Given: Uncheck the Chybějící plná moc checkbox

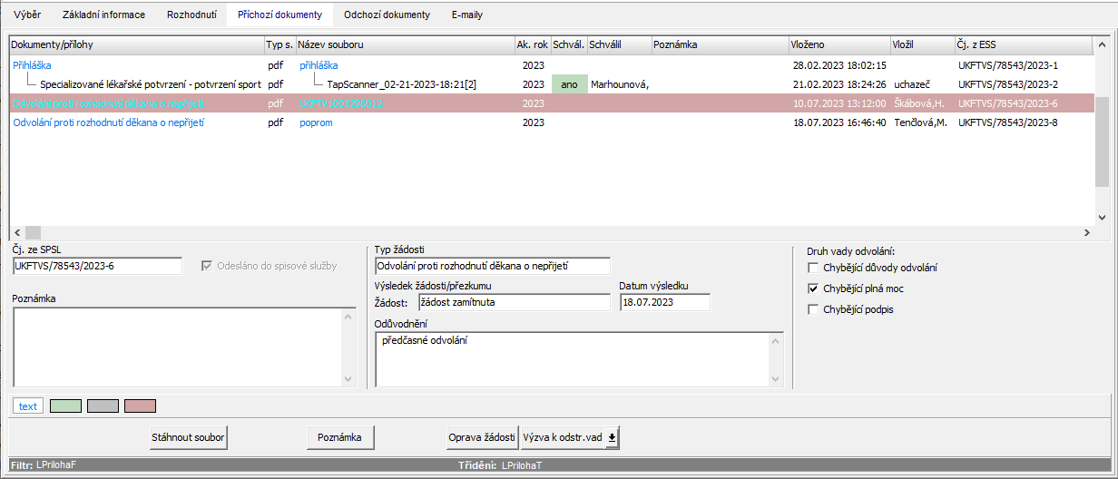Looking at the screenshot, I should click(x=812, y=288).
